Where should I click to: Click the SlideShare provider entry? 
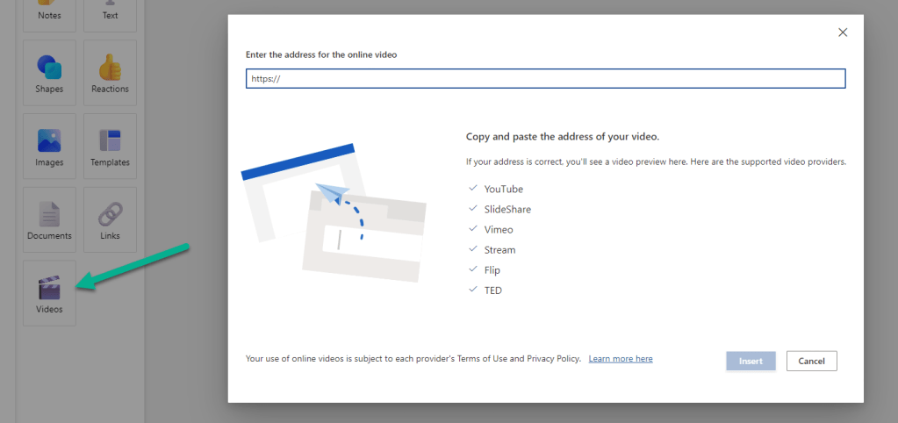pos(507,210)
